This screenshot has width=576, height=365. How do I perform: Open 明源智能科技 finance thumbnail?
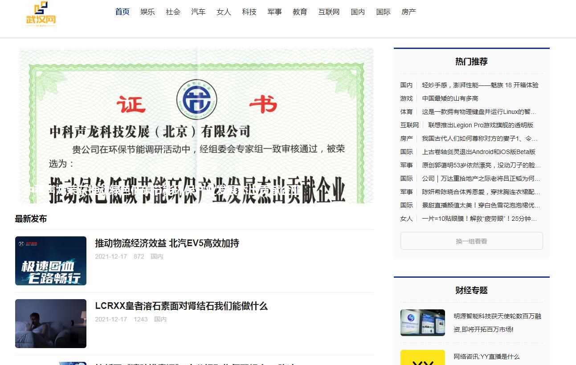pos(422,323)
